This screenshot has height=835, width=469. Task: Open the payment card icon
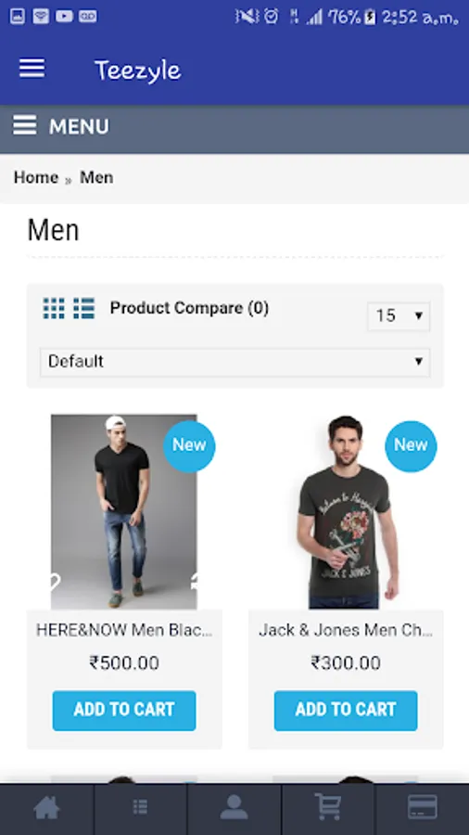click(x=423, y=807)
